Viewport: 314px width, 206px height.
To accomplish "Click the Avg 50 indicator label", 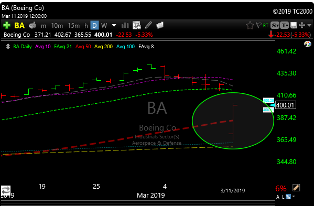I will coord(83,47).
